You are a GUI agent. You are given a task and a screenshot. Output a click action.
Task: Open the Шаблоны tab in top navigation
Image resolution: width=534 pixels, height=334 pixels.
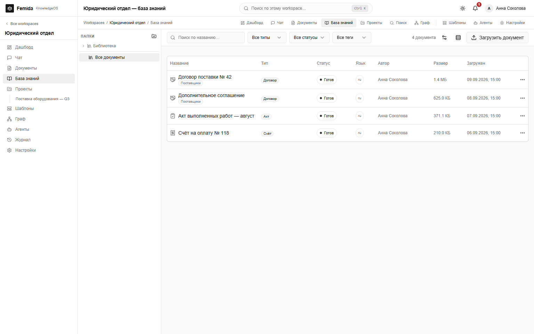tap(454, 23)
